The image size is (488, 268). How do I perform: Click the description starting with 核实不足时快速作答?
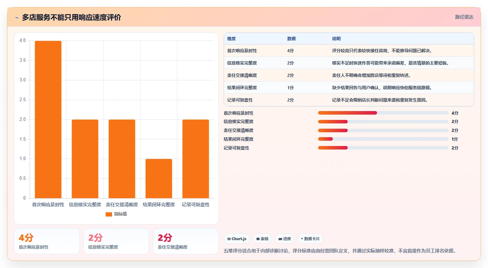coord(390,63)
